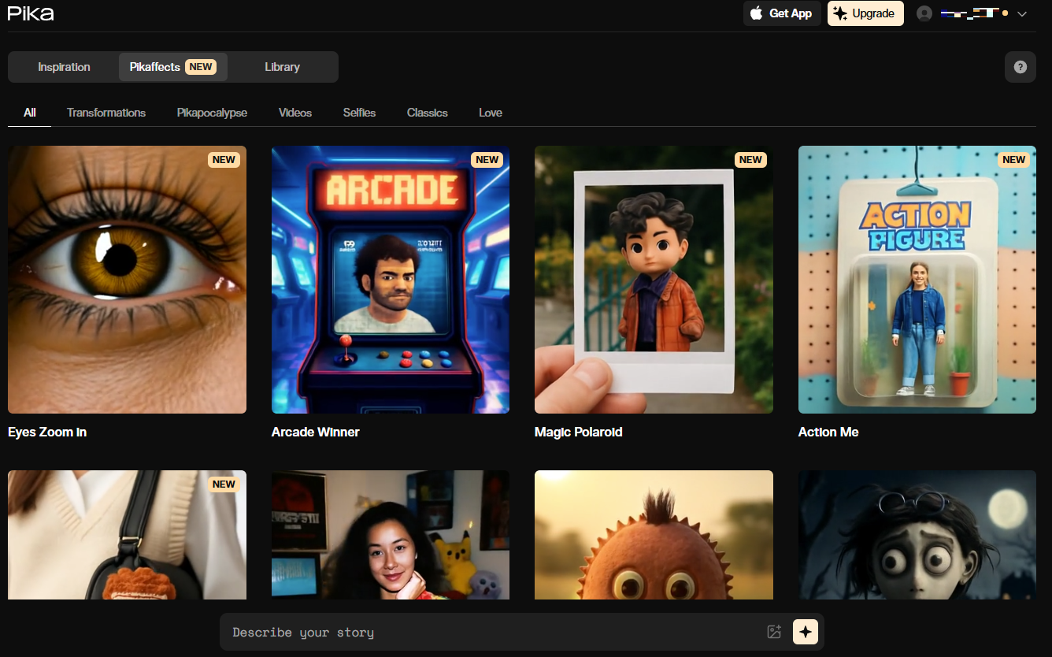1052x657 pixels.
Task: Filter by Pikapocalypse category
Action: pyautogui.click(x=212, y=113)
